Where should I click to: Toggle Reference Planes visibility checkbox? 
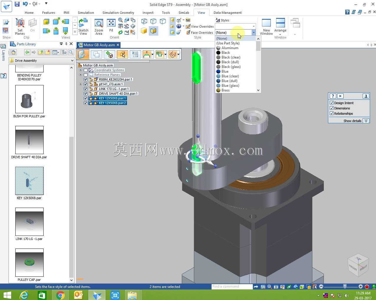pos(86,75)
